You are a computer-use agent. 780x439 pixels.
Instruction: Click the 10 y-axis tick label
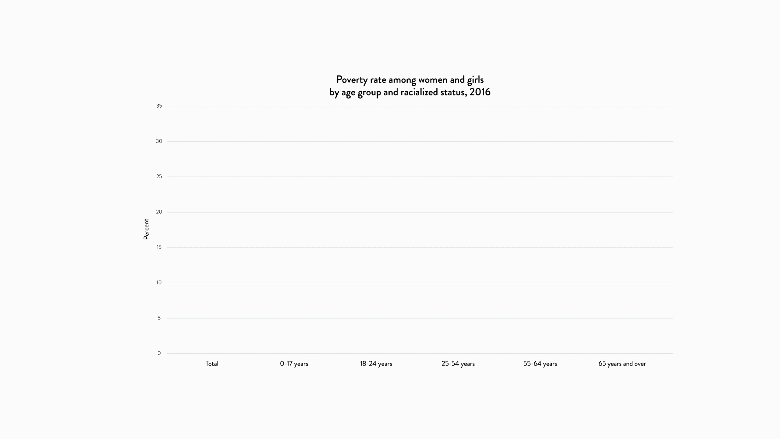(159, 283)
